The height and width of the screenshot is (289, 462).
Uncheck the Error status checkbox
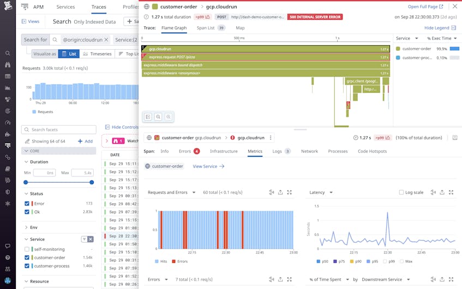[x=27, y=203]
